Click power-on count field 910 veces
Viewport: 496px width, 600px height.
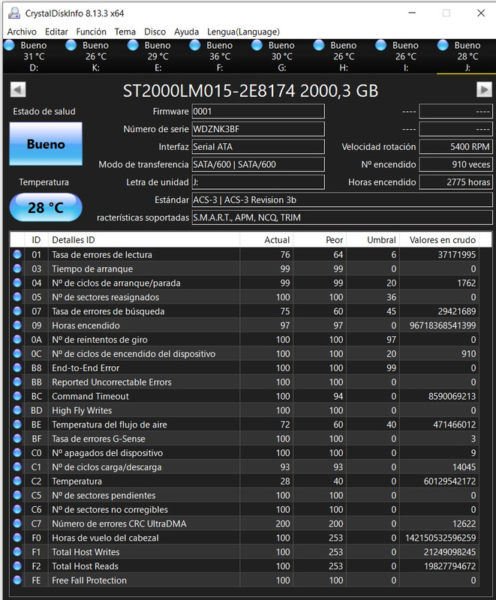tap(455, 164)
